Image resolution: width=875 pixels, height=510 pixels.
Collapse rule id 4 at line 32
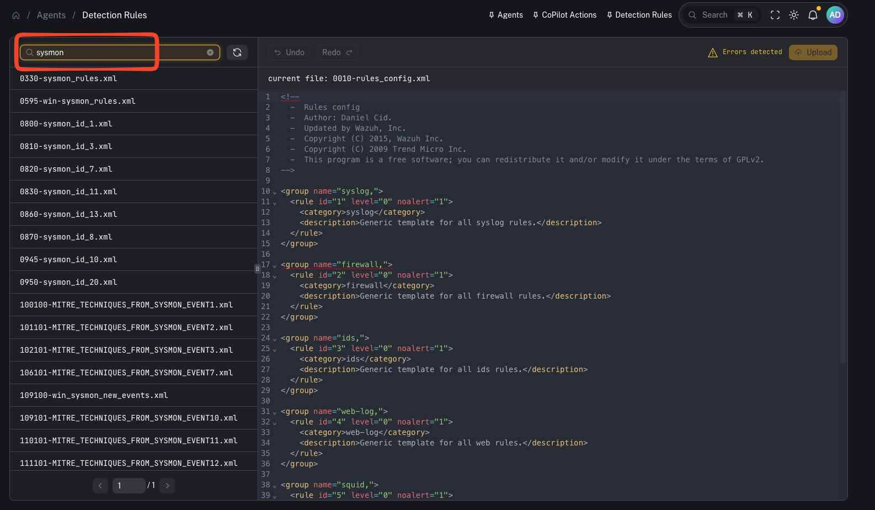(x=275, y=423)
